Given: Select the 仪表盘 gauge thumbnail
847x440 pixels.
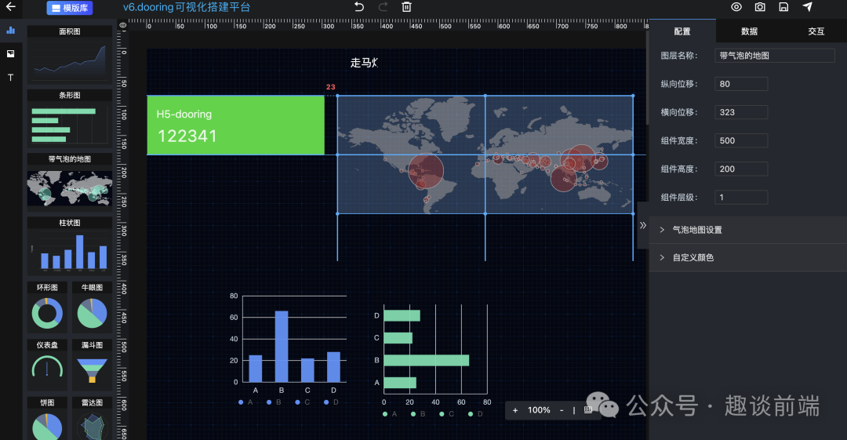Looking at the screenshot, I should point(47,365).
